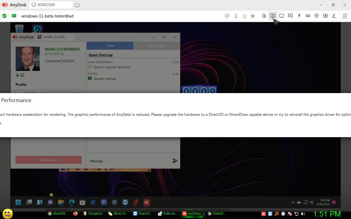This screenshot has width=351, height=219.
Task: Click the green lock icon under profile photo
Action: [18, 75]
